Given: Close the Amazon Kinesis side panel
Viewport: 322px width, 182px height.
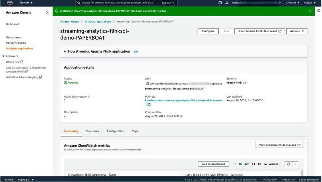Looking at the screenshot, I should click(47, 12).
